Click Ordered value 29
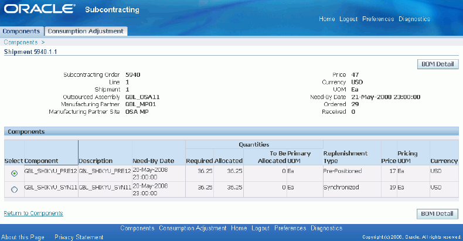This screenshot has height=241, width=463. coord(355,104)
